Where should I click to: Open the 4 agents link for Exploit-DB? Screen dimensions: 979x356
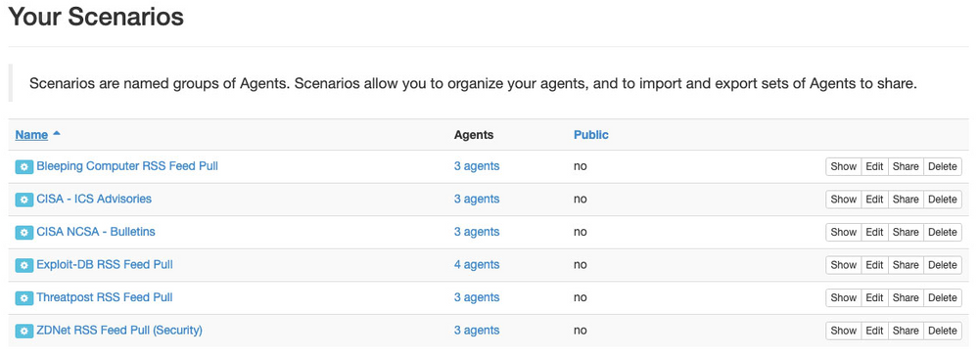[x=477, y=264]
